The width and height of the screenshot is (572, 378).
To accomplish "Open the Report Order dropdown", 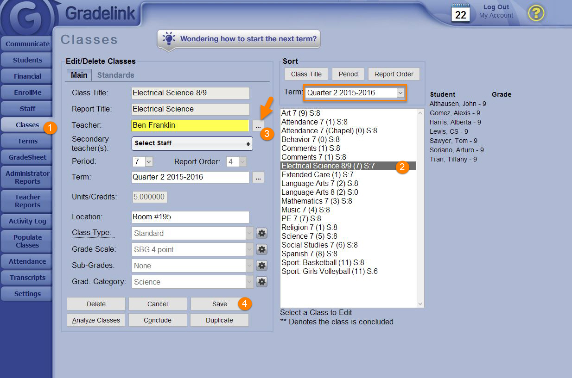I will [x=236, y=161].
